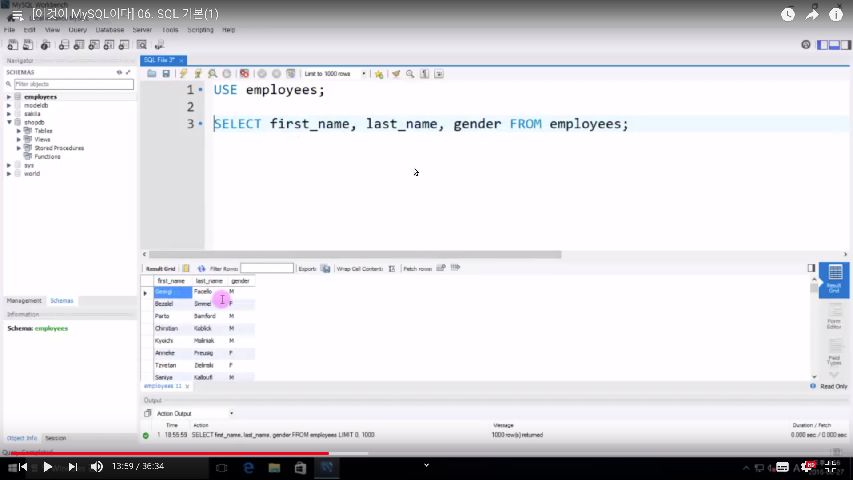Open the Server menu
Image resolution: width=853 pixels, height=480 pixels.
pos(142,30)
